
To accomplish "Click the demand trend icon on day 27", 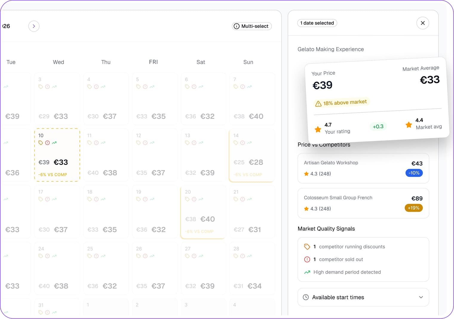I will click(x=201, y=256).
